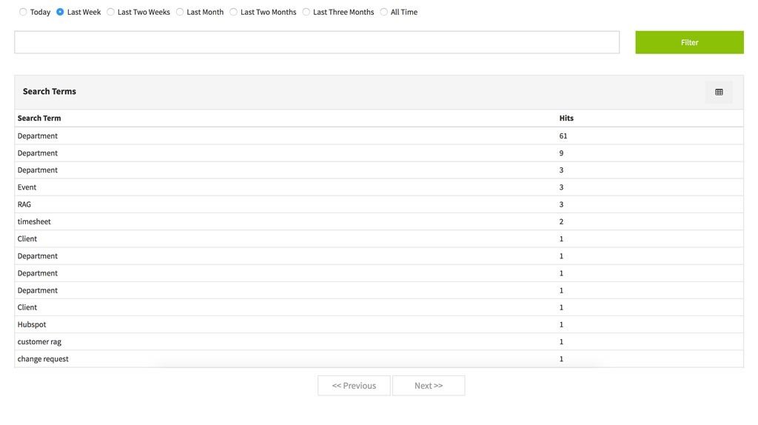The height and width of the screenshot is (425, 758).
Task: Select Last Three Months option
Action: click(x=306, y=12)
